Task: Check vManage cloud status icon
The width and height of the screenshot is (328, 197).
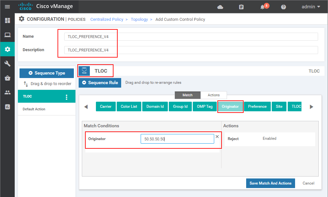Action: click(221, 7)
